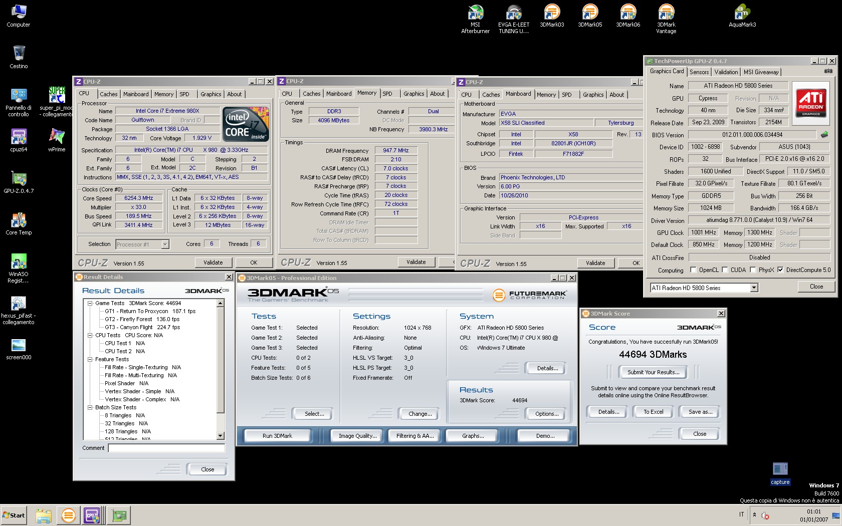This screenshot has height=526, width=842.
Task: Click Validate in first CPU-Z window
Action: 213,262
